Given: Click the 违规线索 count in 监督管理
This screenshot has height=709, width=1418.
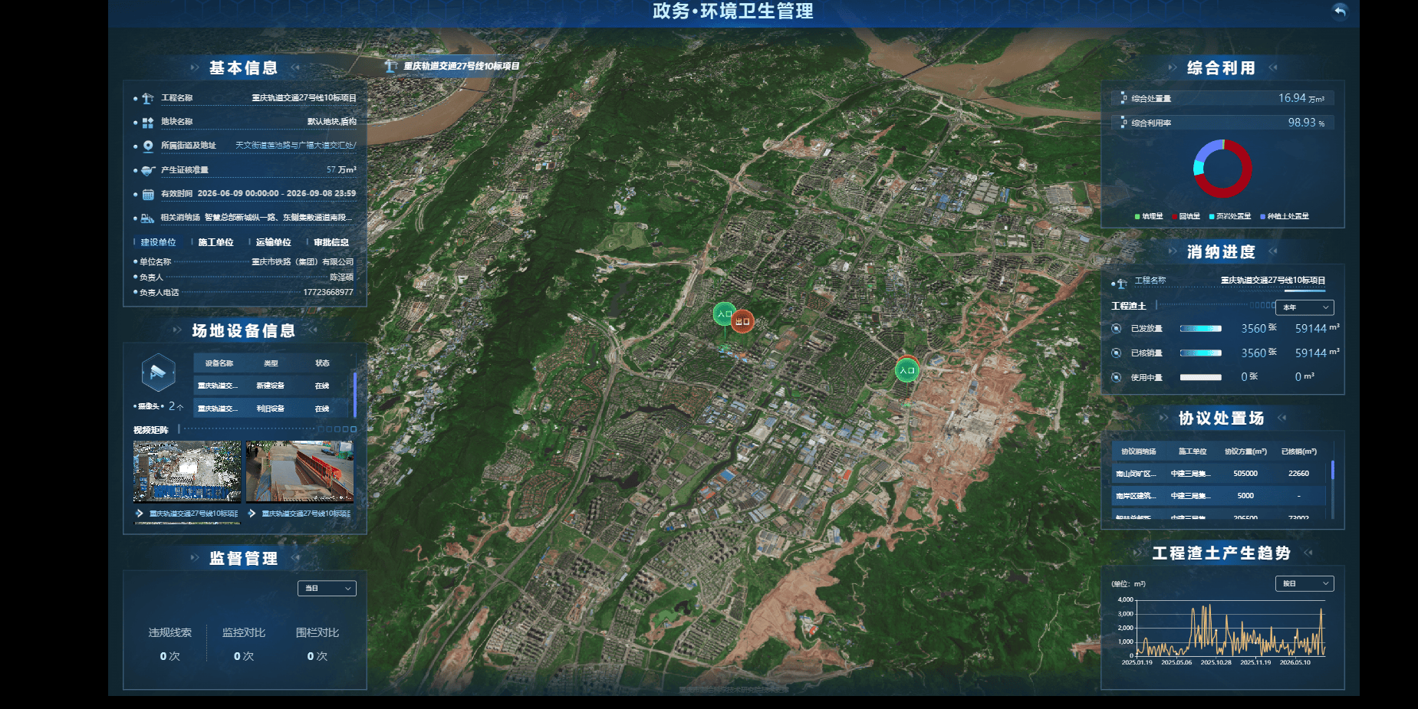Looking at the screenshot, I should tap(169, 656).
